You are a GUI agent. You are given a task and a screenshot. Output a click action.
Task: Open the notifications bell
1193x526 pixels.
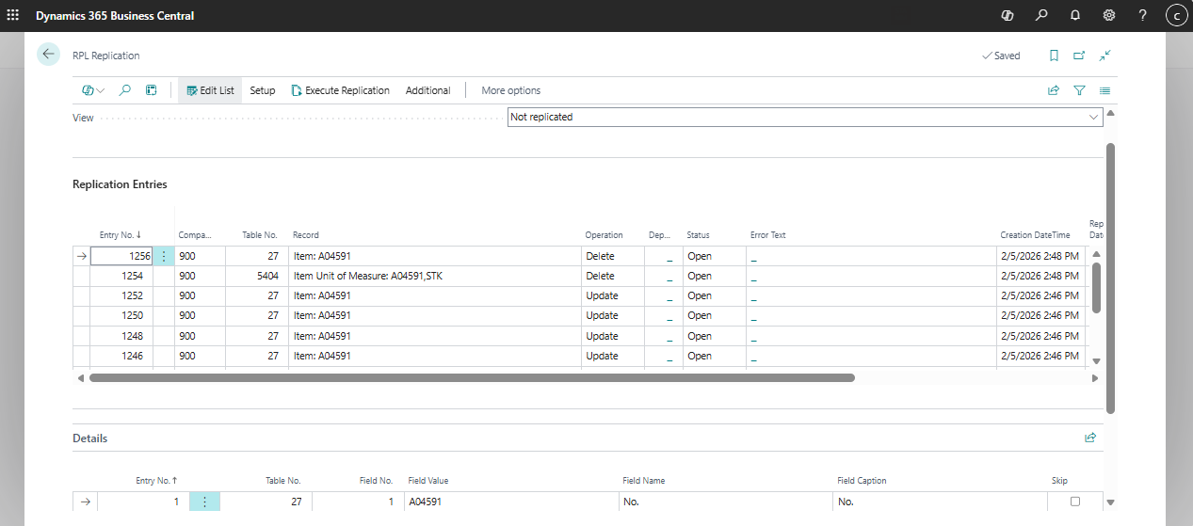pos(1075,15)
